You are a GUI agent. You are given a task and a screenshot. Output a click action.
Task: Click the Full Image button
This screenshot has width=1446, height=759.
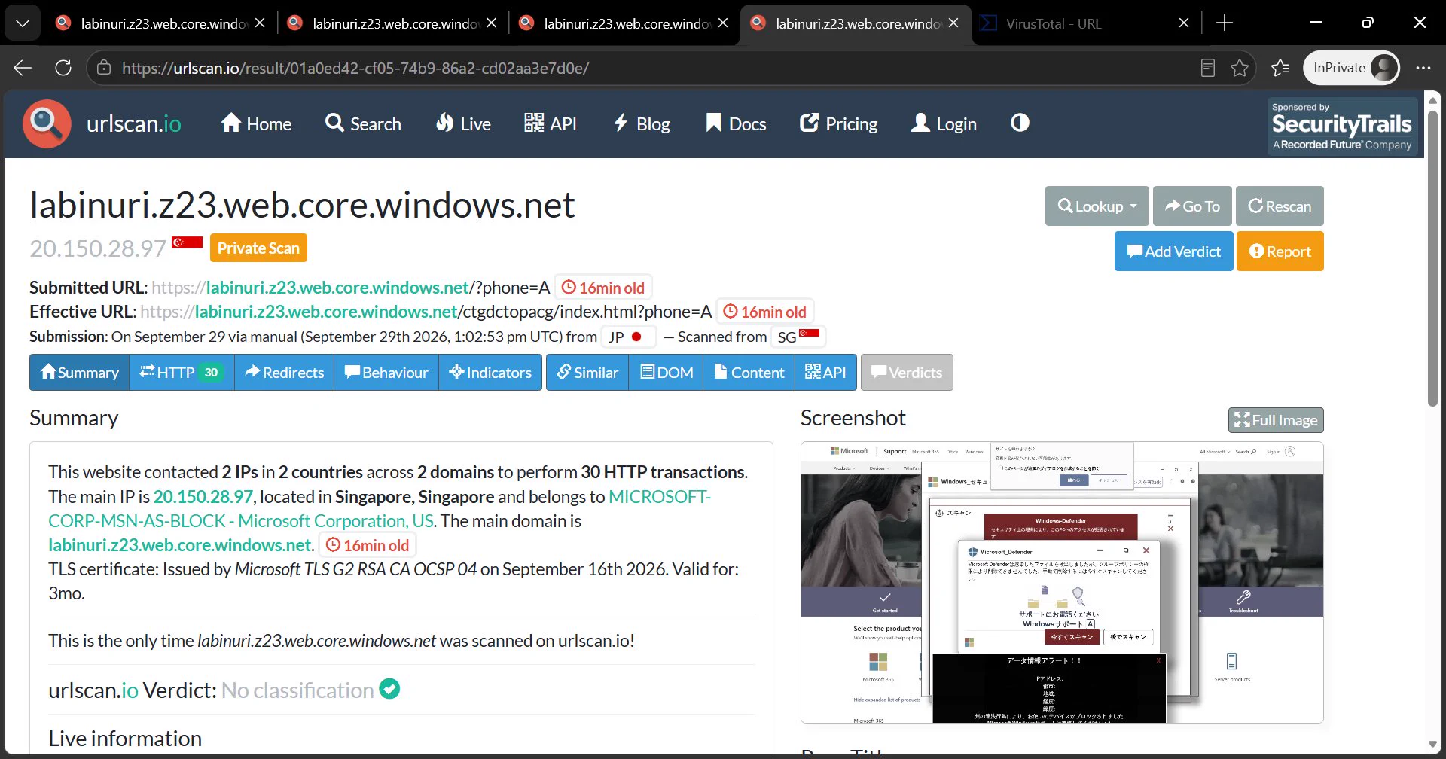point(1276,420)
